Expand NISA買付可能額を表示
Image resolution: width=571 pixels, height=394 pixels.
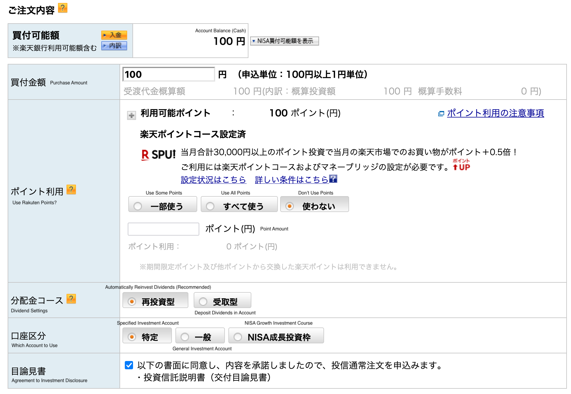[x=284, y=41]
